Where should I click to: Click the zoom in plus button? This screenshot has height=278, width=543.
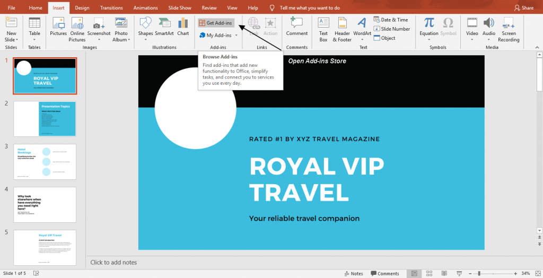pos(515,274)
